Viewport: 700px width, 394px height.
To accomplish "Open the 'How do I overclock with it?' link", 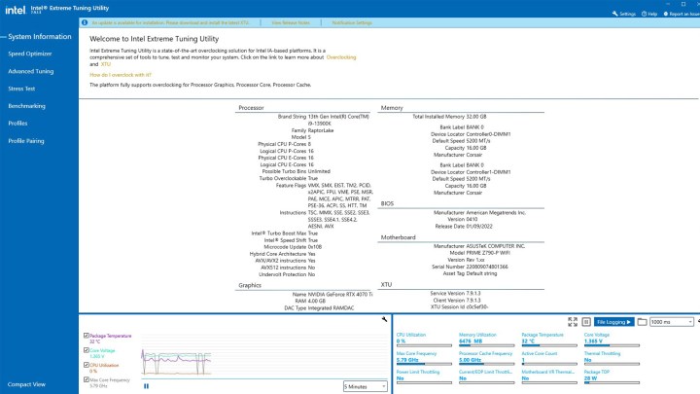I will tap(121, 74).
